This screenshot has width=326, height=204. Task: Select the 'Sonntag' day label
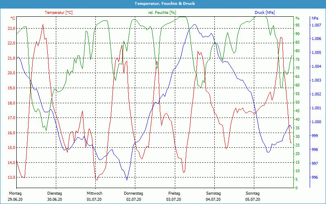click(x=253, y=193)
